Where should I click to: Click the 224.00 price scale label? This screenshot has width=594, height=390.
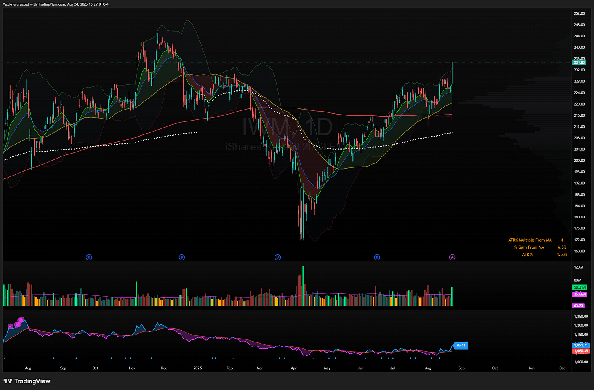pyautogui.click(x=579, y=93)
